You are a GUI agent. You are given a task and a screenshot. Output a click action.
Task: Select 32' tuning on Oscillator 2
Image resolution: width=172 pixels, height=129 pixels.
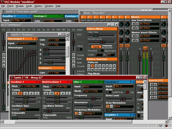[15, 94]
